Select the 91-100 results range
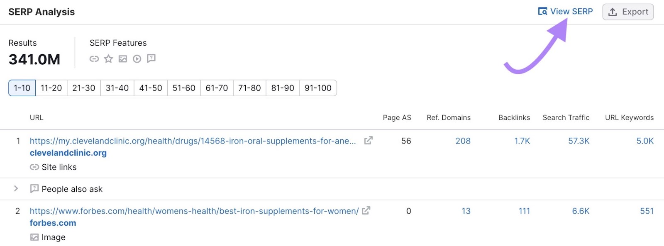The width and height of the screenshot is (664, 246). click(x=318, y=88)
